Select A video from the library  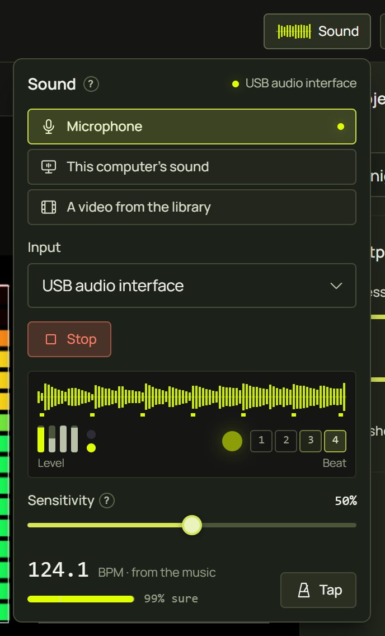(x=192, y=207)
